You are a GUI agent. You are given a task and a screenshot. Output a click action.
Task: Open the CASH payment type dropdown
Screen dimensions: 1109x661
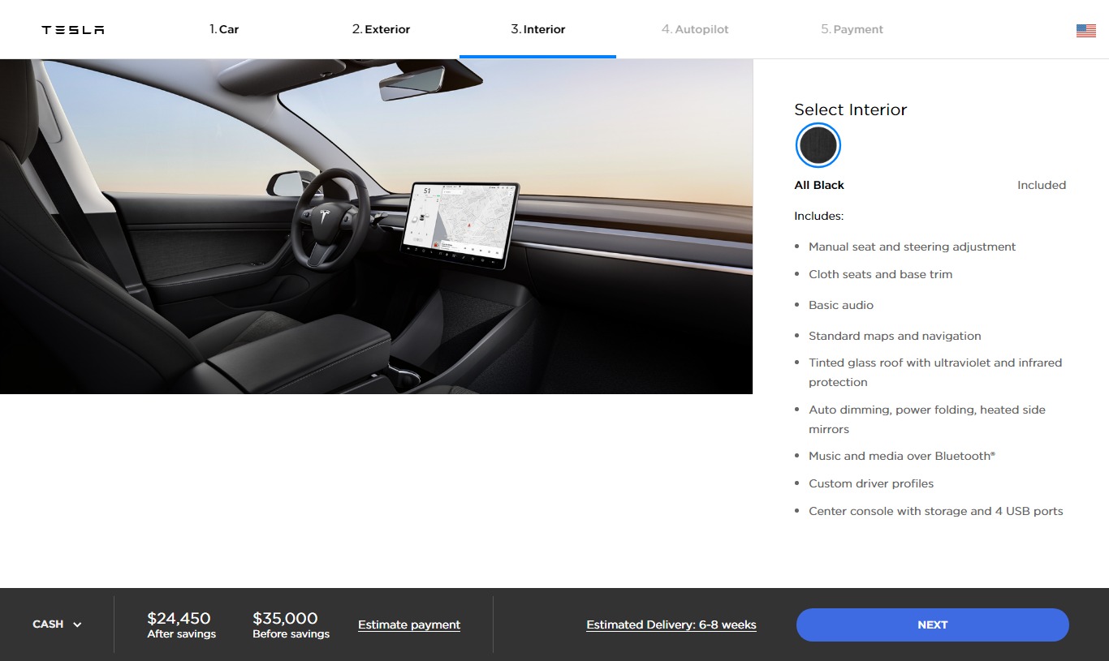click(57, 625)
